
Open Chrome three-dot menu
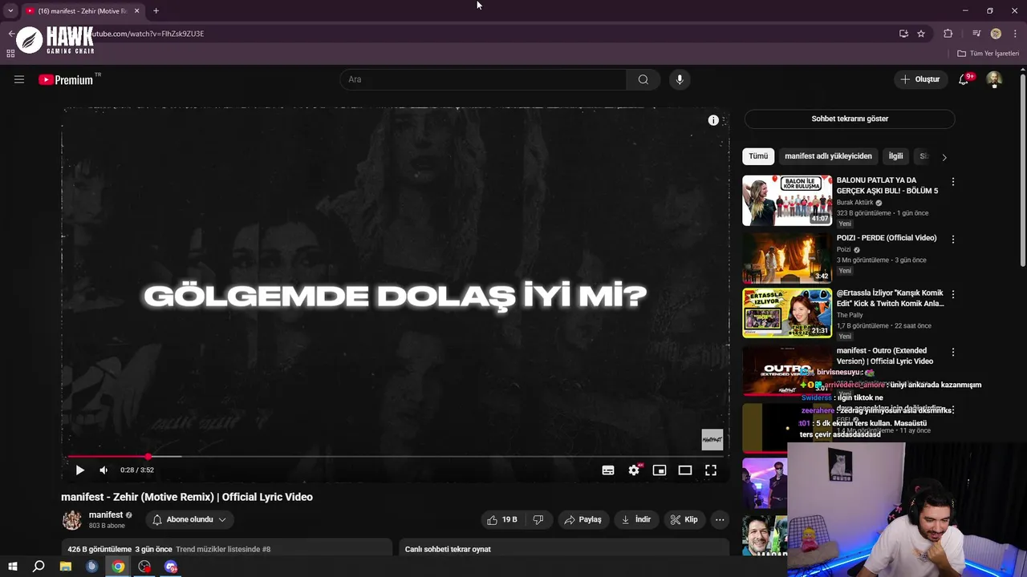click(x=1016, y=34)
